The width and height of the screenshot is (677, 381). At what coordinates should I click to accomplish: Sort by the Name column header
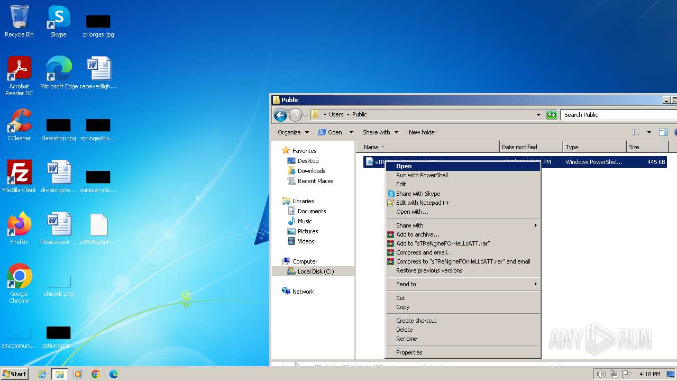click(428, 147)
